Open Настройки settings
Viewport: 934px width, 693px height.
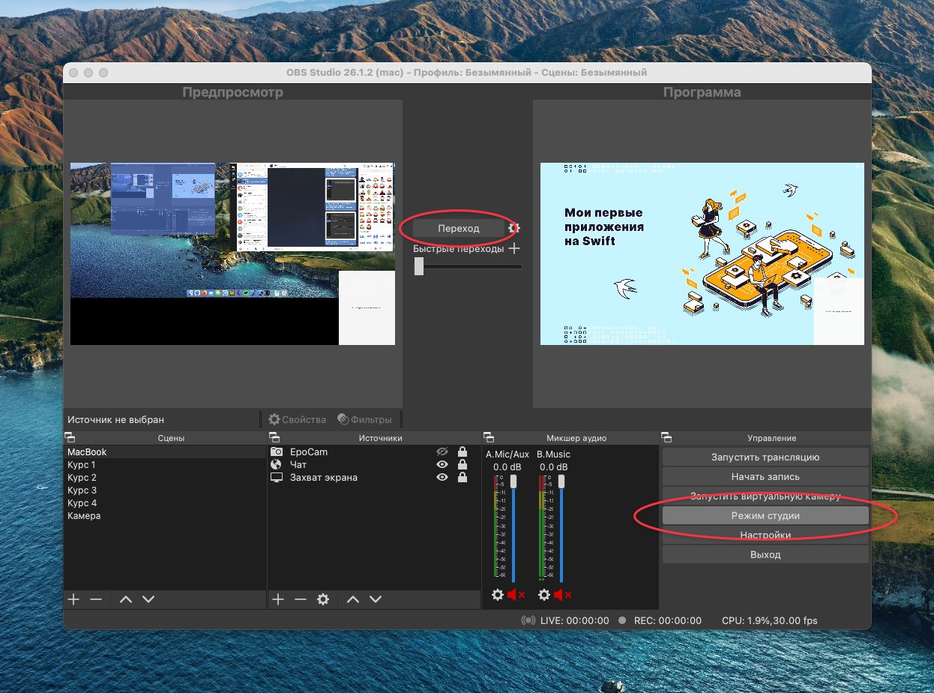pos(765,535)
